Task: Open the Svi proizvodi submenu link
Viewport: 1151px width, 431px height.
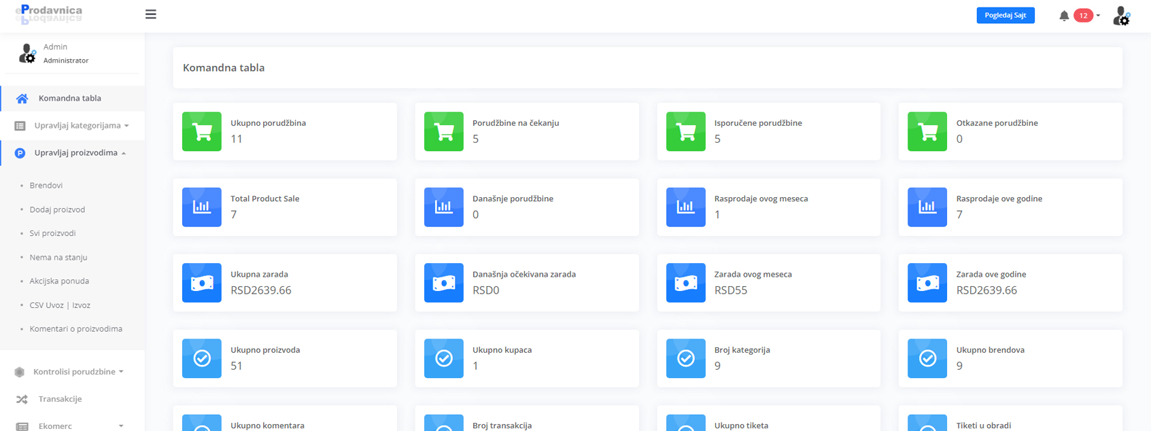Action: coord(52,233)
